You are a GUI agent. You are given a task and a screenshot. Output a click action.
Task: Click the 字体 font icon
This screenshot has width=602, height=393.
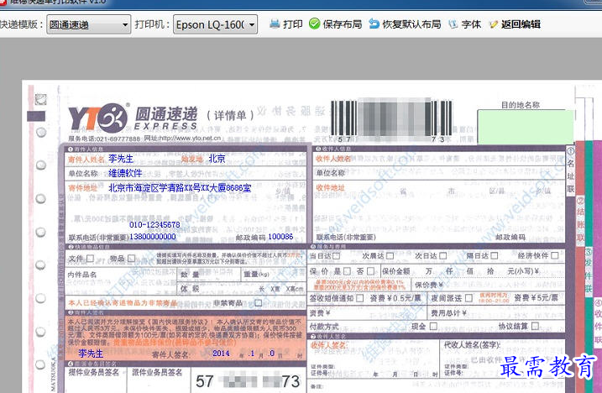[453, 24]
